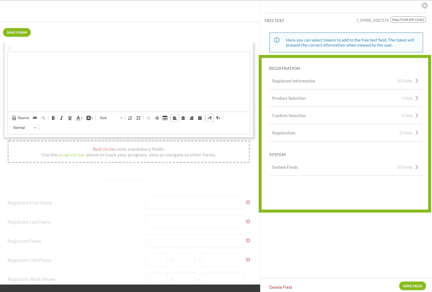Insert a table into the editor
This screenshot has height=292, width=432.
coord(165,118)
